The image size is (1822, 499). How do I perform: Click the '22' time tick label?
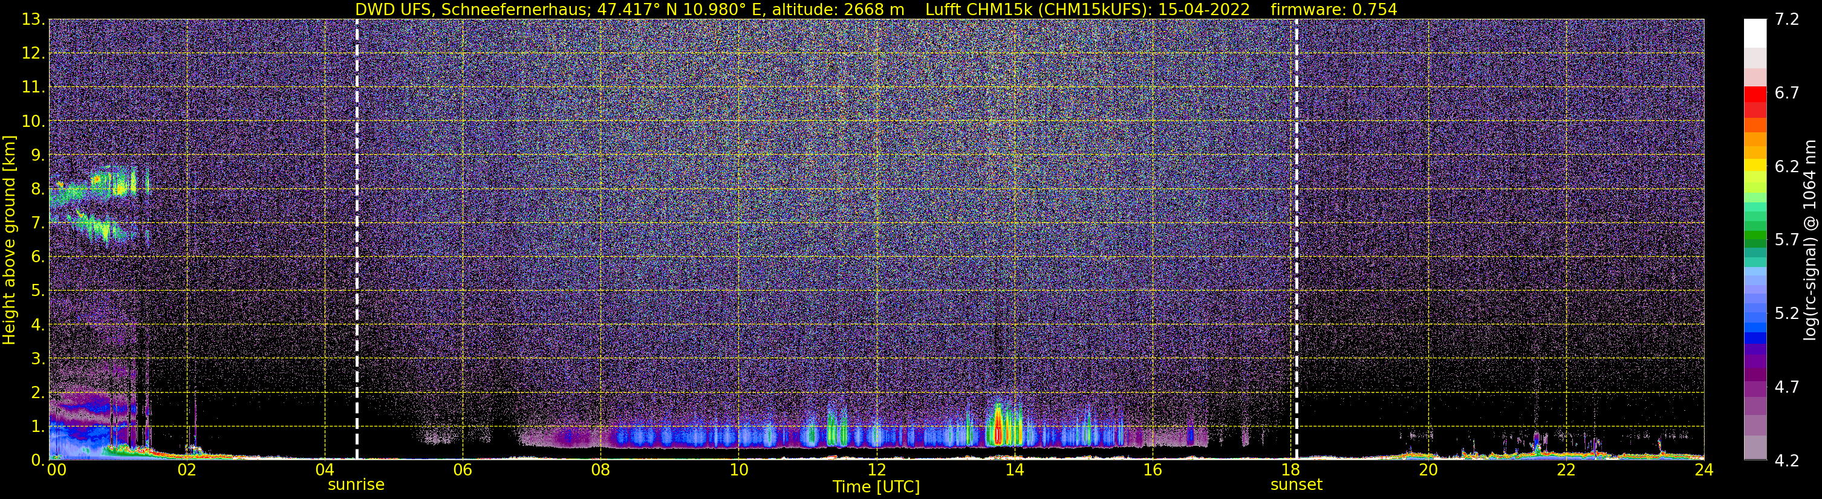coord(1566,470)
